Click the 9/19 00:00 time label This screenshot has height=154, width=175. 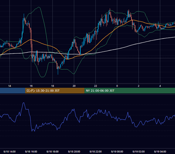pos(117,151)
